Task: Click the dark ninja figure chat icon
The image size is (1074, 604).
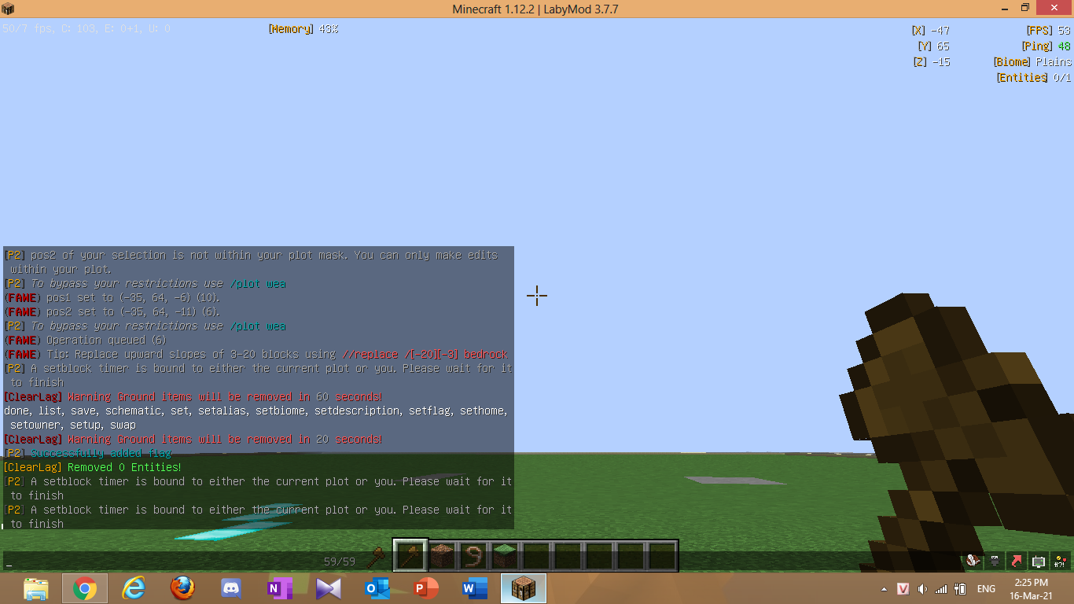Action: [995, 561]
